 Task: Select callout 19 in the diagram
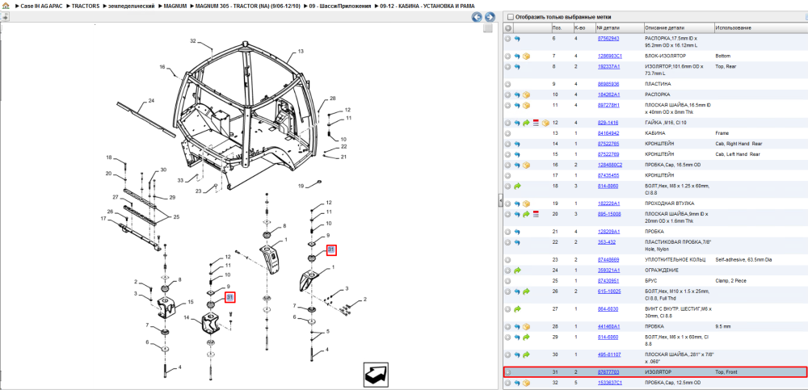pos(302,185)
